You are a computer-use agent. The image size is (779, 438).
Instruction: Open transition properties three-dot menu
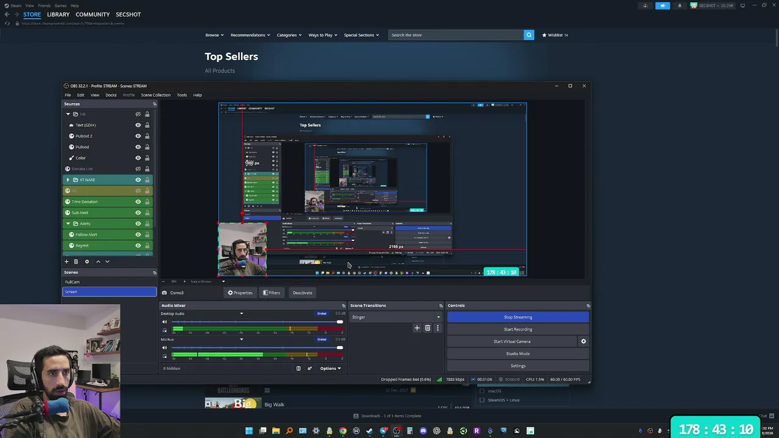coord(437,328)
